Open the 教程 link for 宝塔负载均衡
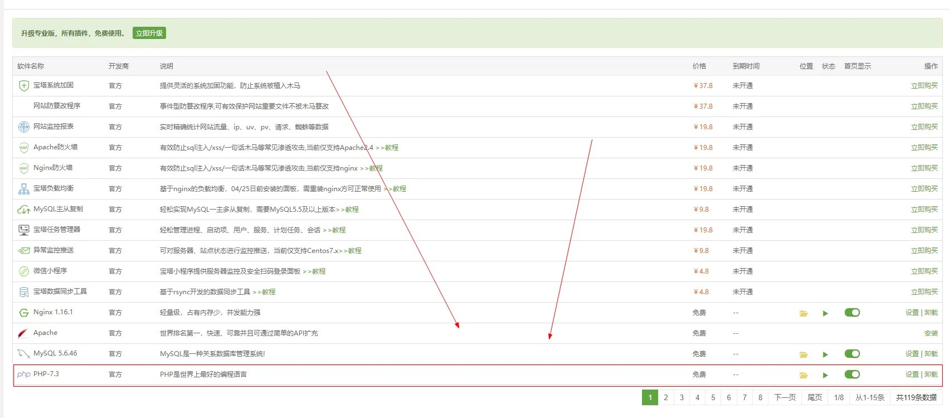 395,189
